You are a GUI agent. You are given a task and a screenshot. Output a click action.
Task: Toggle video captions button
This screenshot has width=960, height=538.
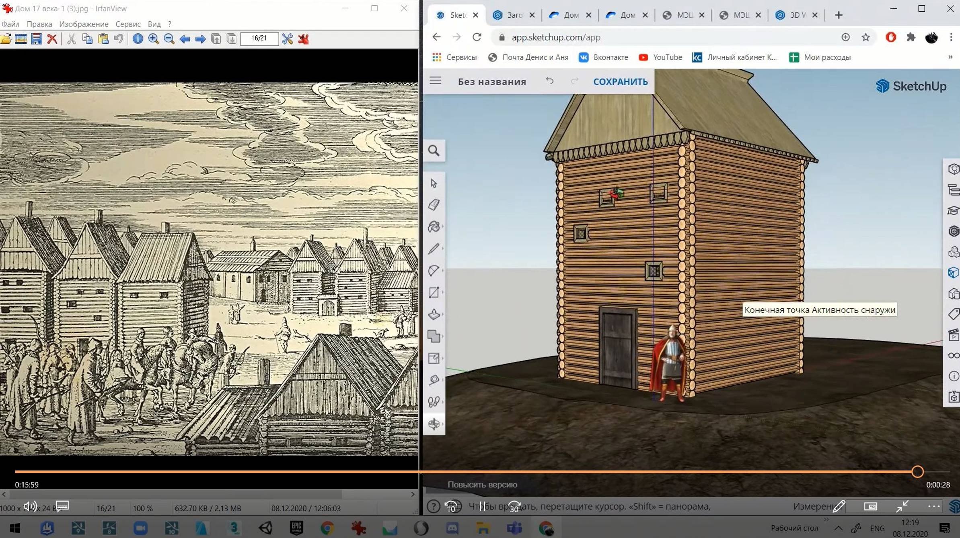pos(62,506)
